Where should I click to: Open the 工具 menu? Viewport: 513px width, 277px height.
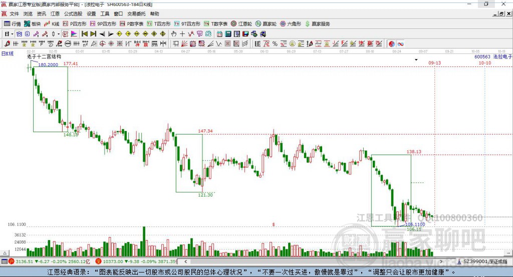click(x=105, y=13)
